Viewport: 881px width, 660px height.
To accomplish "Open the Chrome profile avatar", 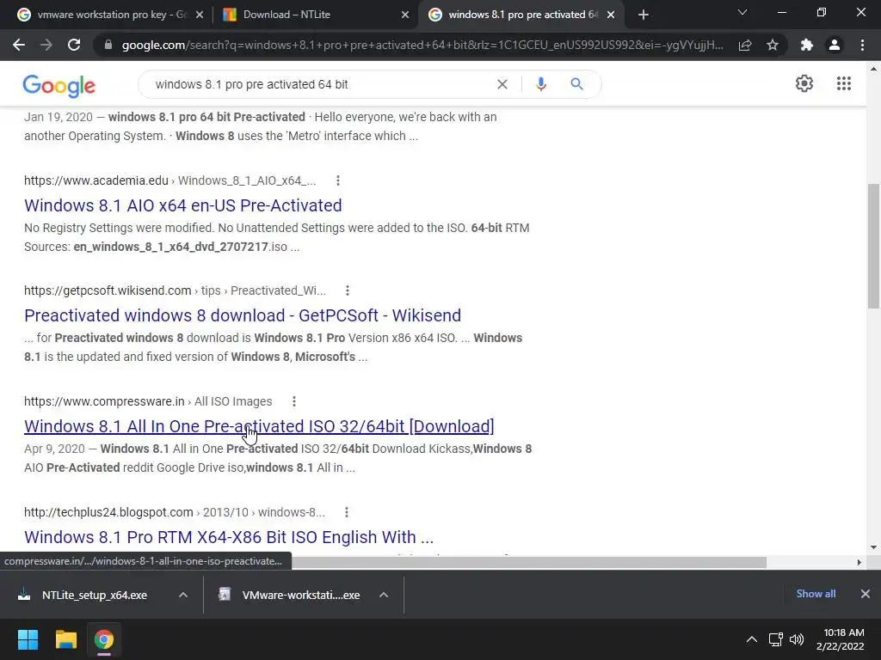I will click(x=835, y=45).
